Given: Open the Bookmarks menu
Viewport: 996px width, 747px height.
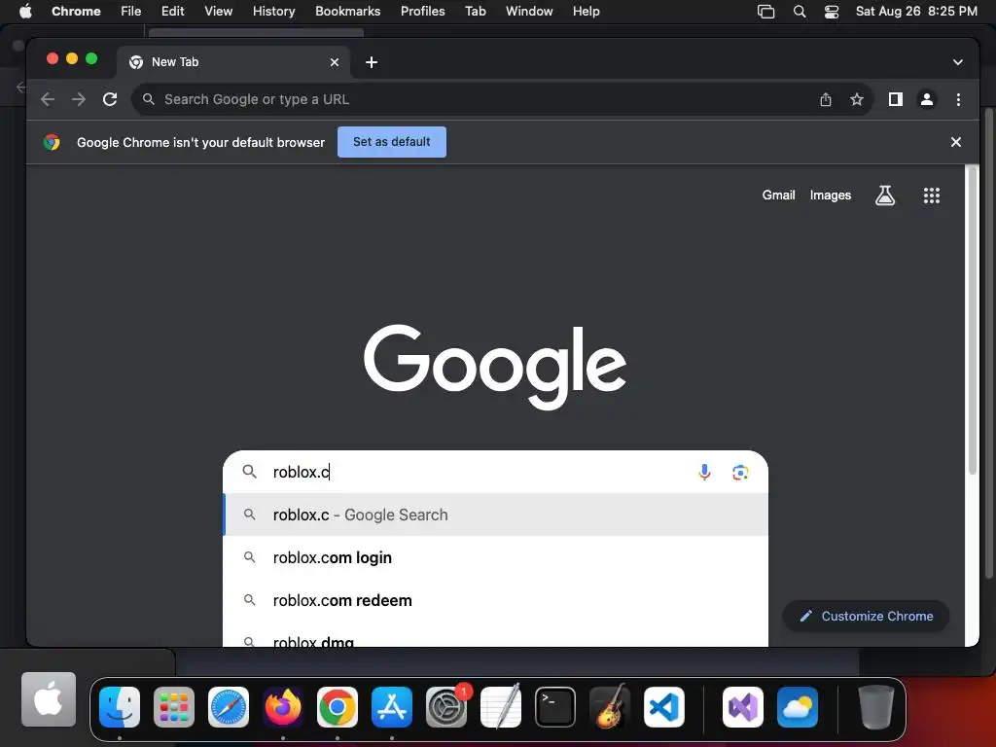Looking at the screenshot, I should [x=347, y=11].
